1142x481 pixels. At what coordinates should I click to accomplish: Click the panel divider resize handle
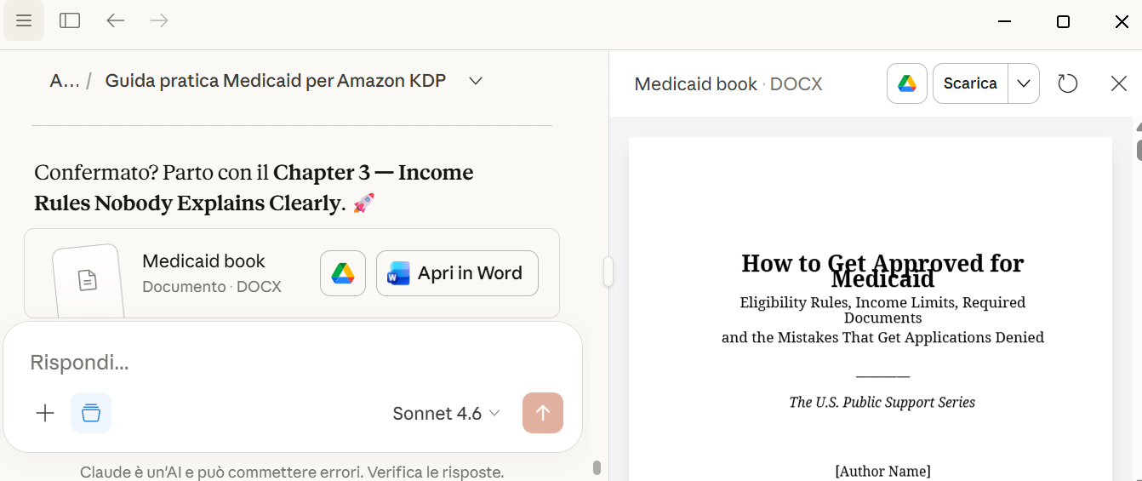point(608,272)
